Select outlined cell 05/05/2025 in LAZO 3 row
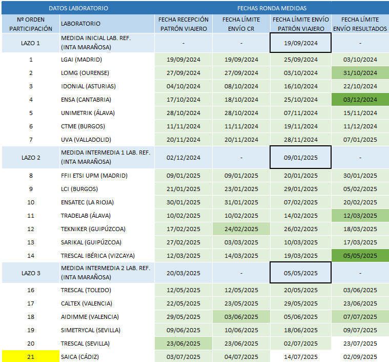 301,273
